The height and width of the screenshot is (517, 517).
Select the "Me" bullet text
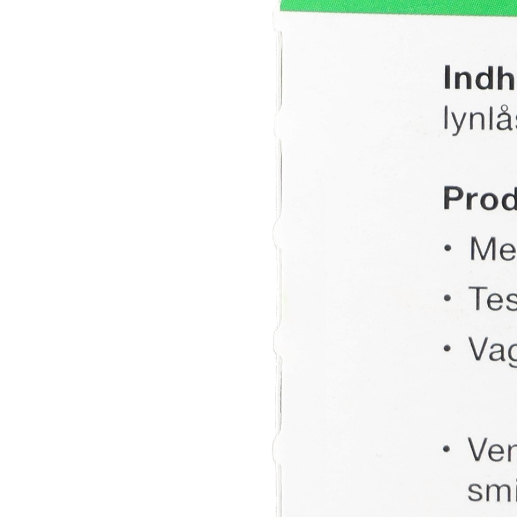point(492,249)
